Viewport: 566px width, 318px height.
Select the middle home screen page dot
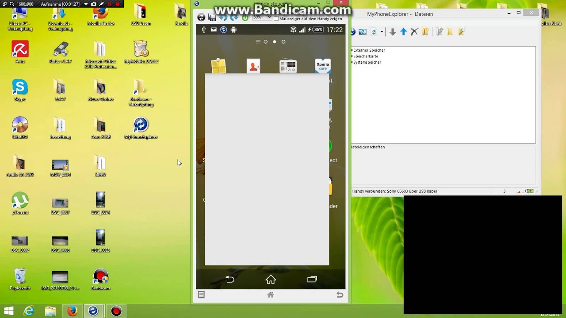(x=275, y=42)
